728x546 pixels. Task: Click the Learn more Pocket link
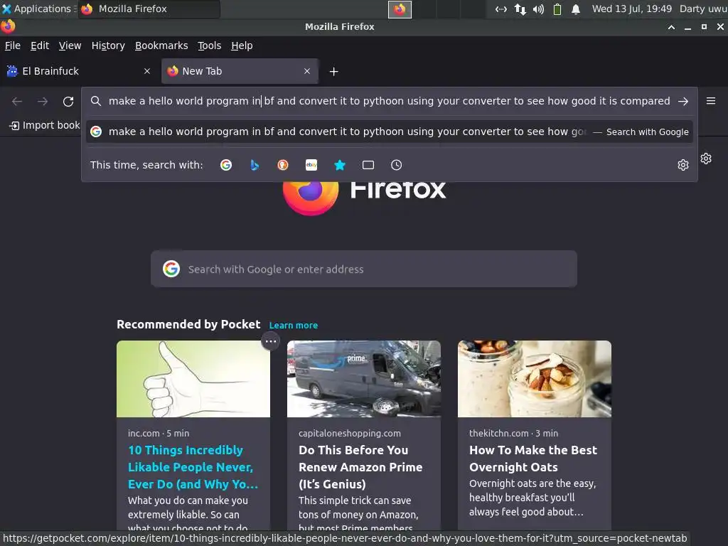(x=294, y=326)
